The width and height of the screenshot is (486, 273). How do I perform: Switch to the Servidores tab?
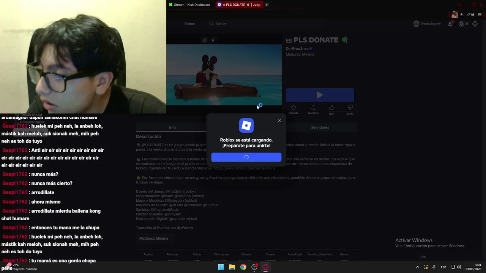(320, 127)
